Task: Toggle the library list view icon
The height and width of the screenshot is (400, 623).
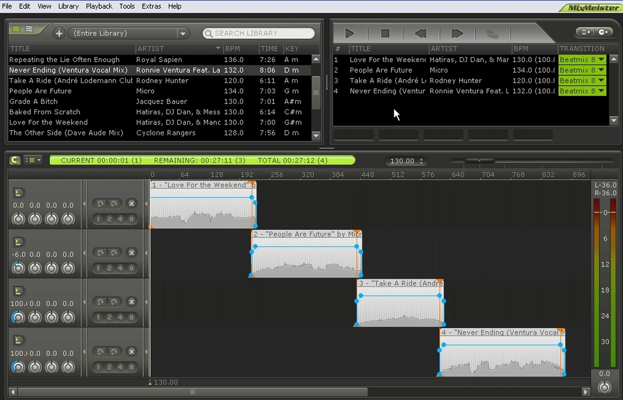Action: pyautogui.click(x=16, y=29)
